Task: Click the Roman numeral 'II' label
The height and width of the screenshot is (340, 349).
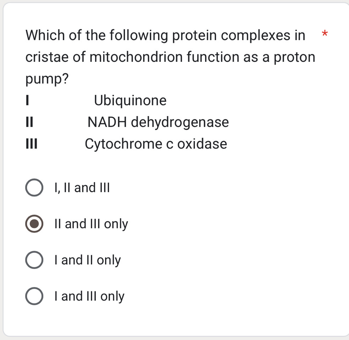Action: click(x=29, y=122)
